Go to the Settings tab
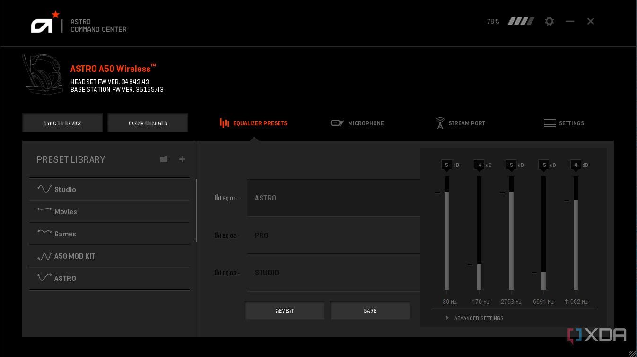 pos(564,123)
